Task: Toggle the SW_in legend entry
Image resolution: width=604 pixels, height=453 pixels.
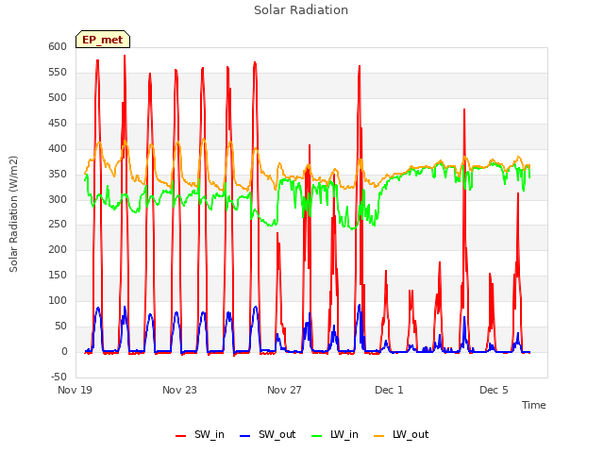Action: click(x=200, y=434)
